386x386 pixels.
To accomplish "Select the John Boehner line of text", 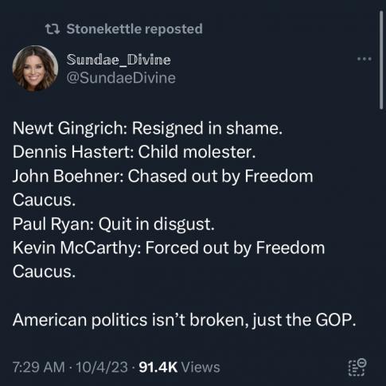I will (163, 188).
